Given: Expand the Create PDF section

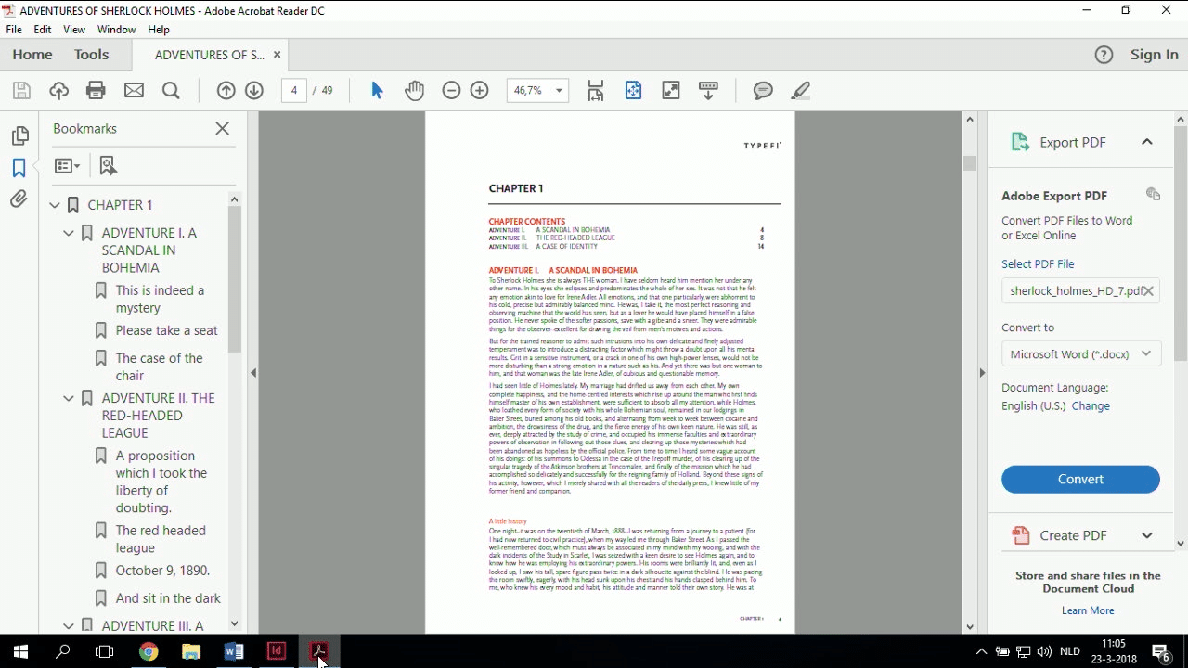Looking at the screenshot, I should (1147, 535).
